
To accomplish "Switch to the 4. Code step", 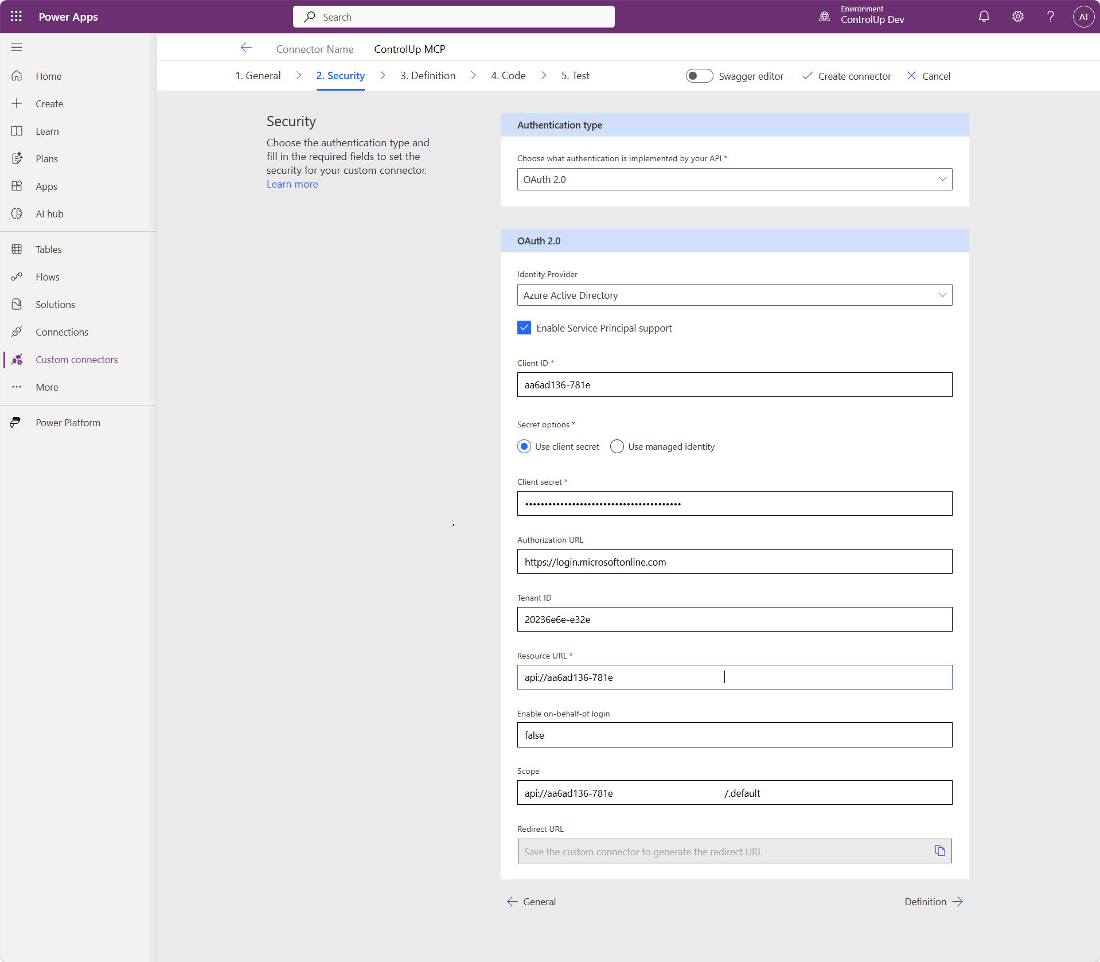I will click(x=508, y=76).
